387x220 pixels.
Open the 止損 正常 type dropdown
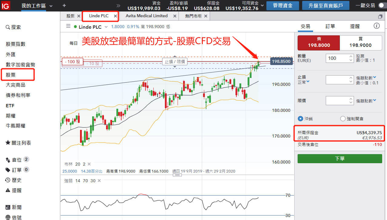308,81
